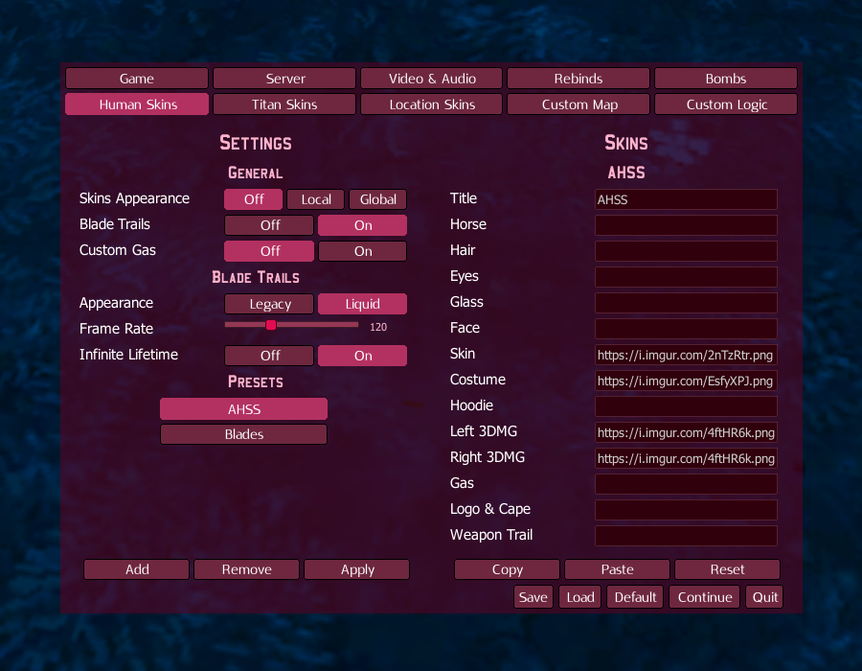Switch to the Bombs tab
Screen dimensions: 862x671
[725, 78]
